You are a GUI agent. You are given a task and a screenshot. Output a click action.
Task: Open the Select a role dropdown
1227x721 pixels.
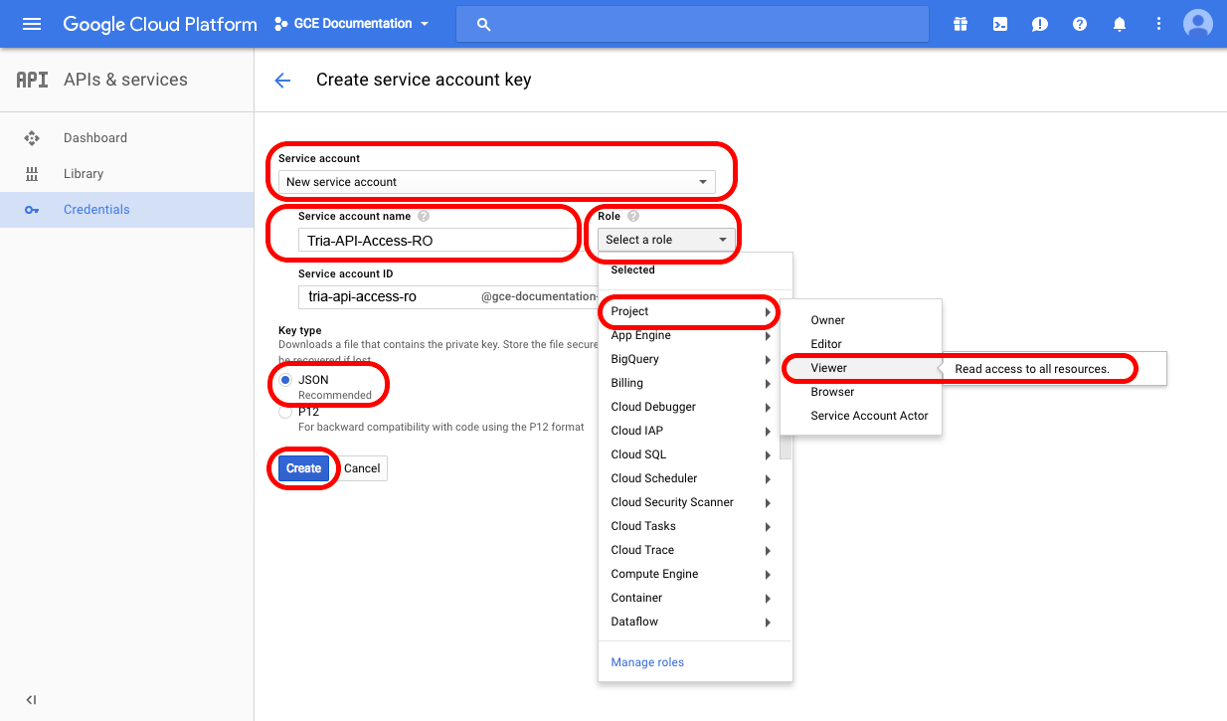tap(666, 240)
